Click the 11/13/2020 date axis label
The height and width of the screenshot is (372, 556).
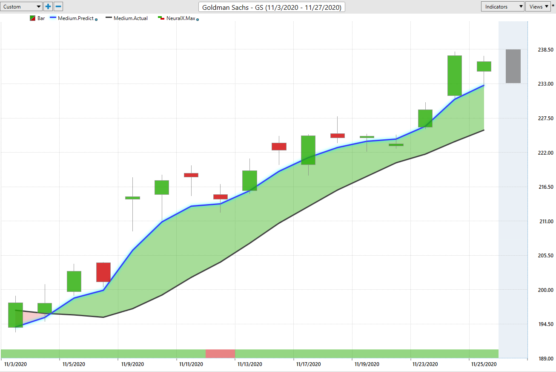pos(249,364)
